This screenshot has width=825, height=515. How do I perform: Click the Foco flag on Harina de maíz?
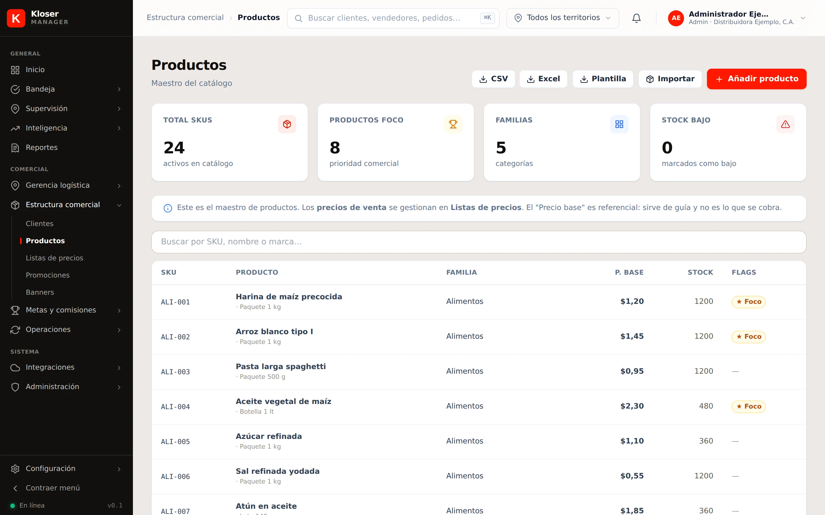click(749, 302)
